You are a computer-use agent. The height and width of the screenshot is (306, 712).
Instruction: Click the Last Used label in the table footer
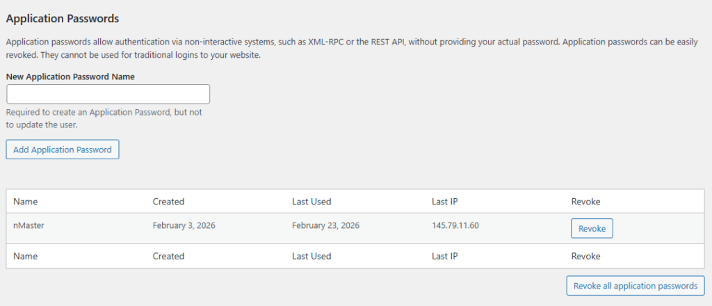point(311,256)
